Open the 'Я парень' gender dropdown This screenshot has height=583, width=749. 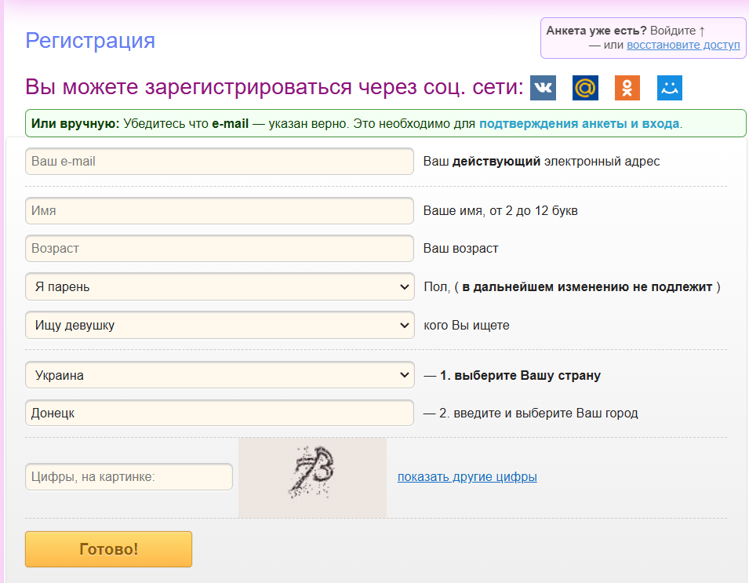[x=219, y=287]
